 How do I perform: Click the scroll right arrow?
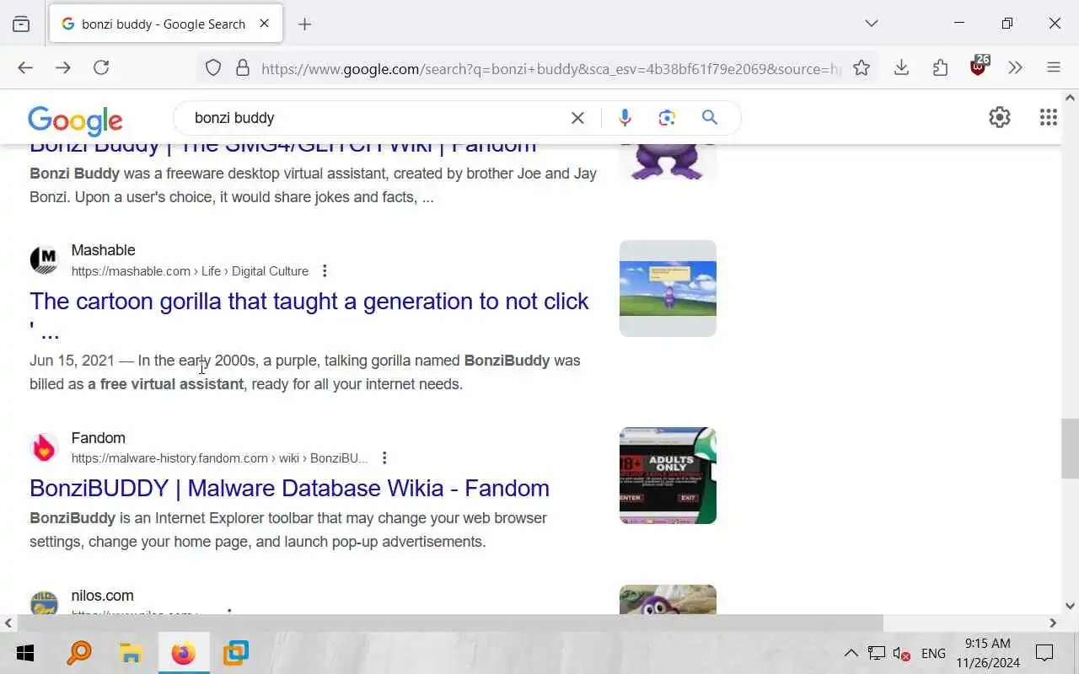(x=1053, y=623)
